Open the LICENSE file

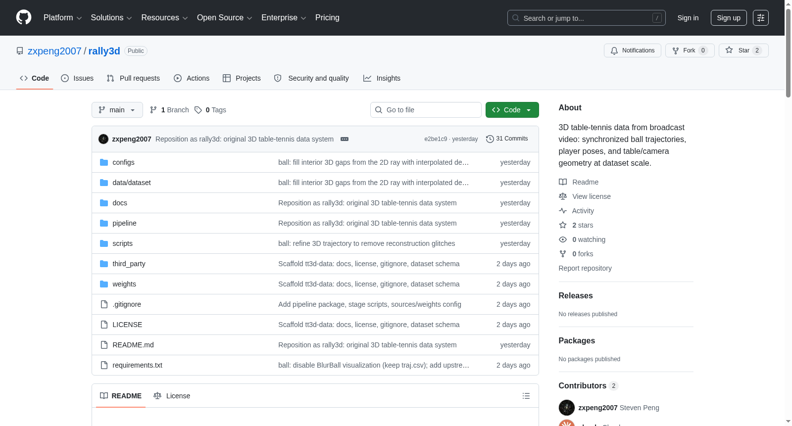[127, 325]
